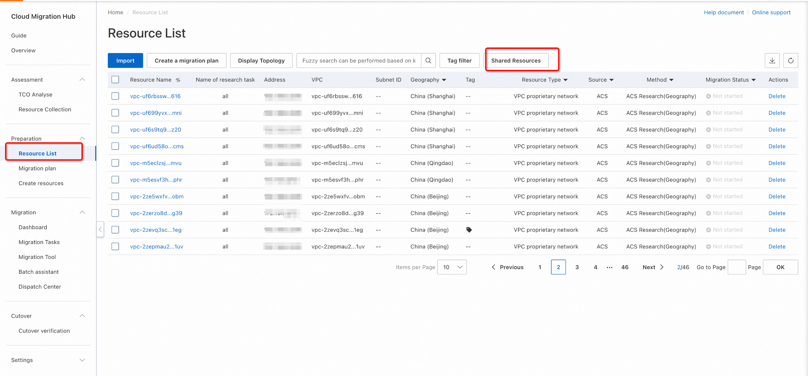This screenshot has width=808, height=376.
Task: Open Guide in the sidebar
Action: pyautogui.click(x=19, y=35)
